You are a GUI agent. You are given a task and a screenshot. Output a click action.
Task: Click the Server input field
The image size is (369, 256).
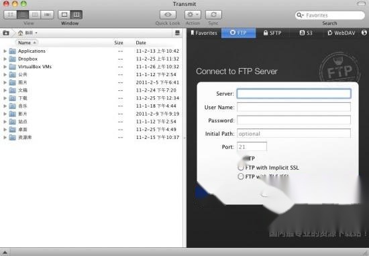point(294,94)
